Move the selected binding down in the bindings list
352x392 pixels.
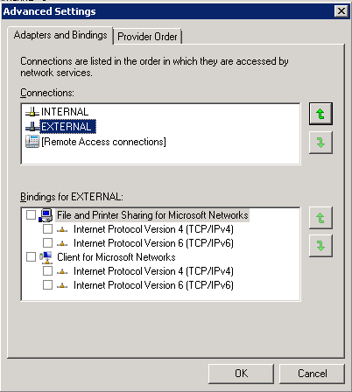pos(320,246)
